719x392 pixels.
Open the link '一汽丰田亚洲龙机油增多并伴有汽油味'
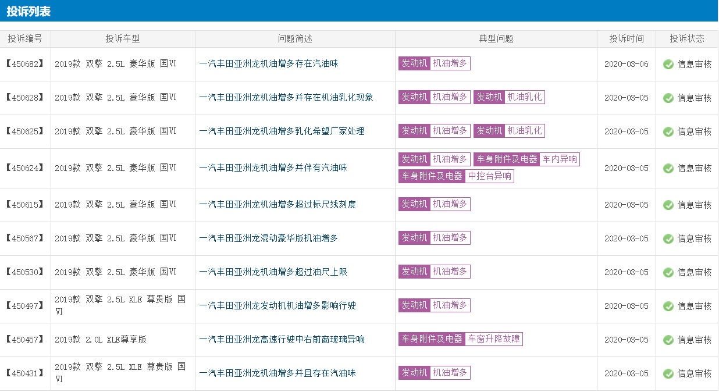(273, 168)
